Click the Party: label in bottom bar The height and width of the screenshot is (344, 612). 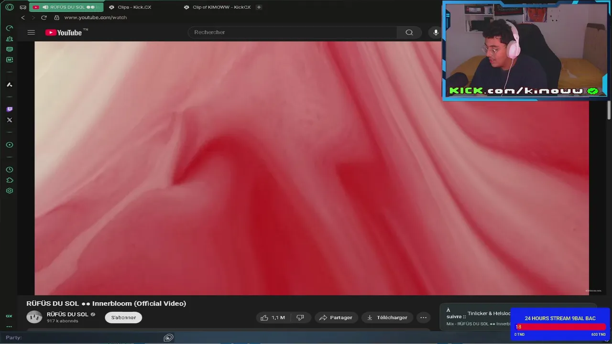(13, 338)
